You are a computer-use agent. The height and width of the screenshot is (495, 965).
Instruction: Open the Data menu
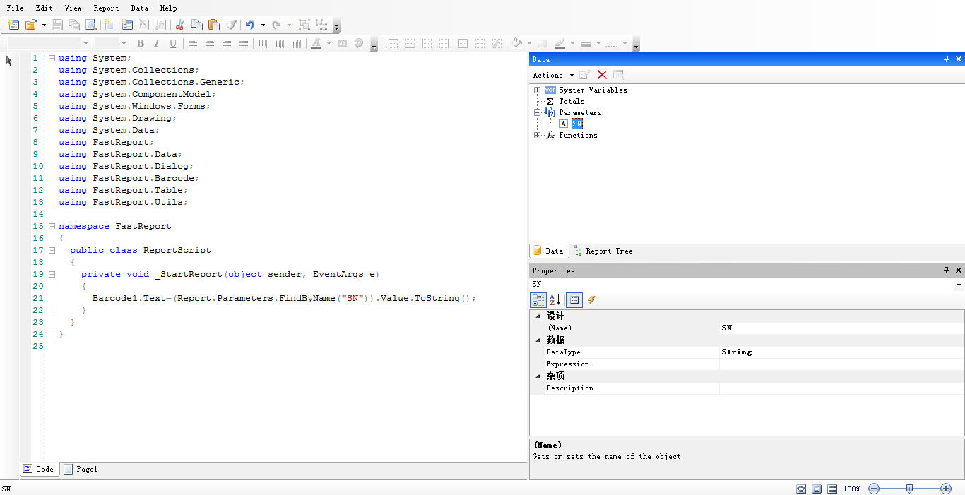pos(139,8)
